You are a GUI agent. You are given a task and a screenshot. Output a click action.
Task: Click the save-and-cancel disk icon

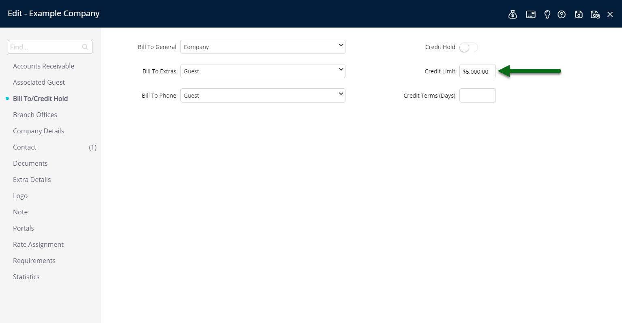coord(595,14)
